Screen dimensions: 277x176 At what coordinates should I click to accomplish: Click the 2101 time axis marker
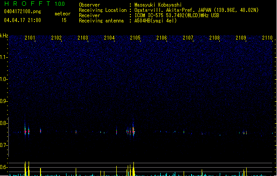(x=30, y=38)
